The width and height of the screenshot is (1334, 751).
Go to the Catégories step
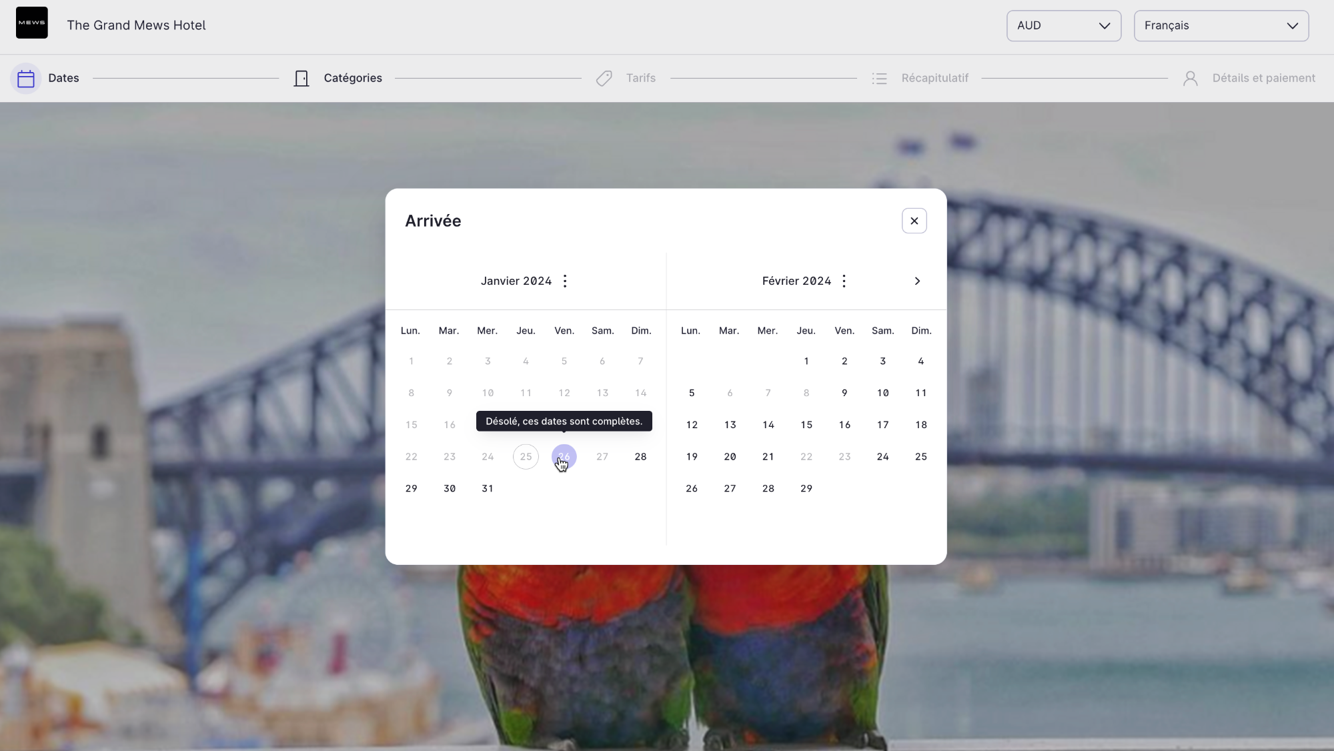pyautogui.click(x=353, y=78)
